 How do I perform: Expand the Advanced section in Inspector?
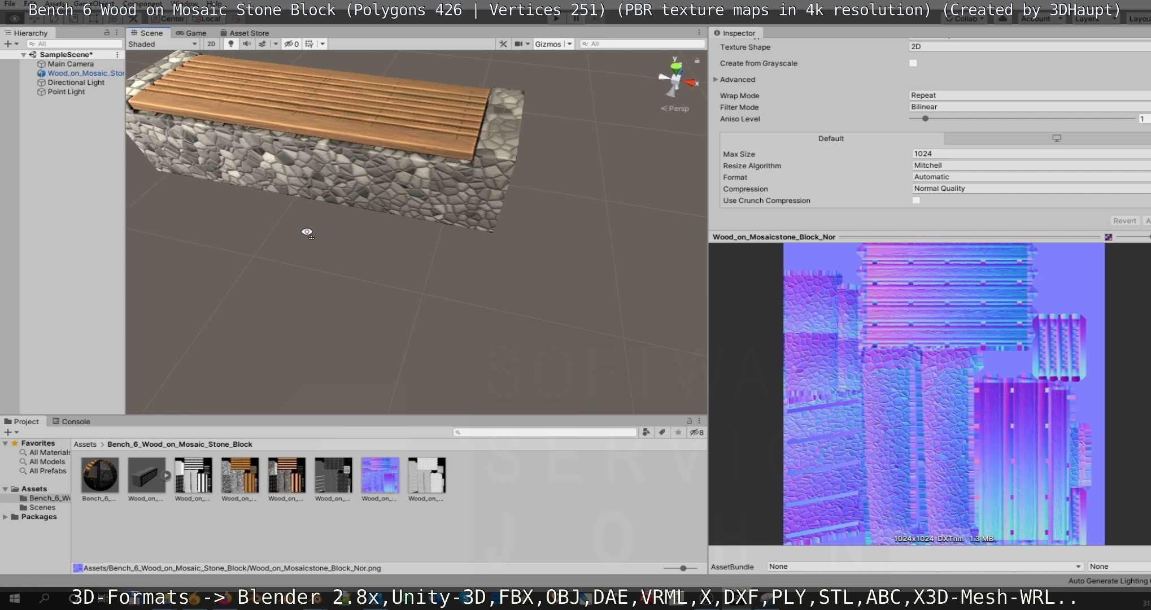716,79
